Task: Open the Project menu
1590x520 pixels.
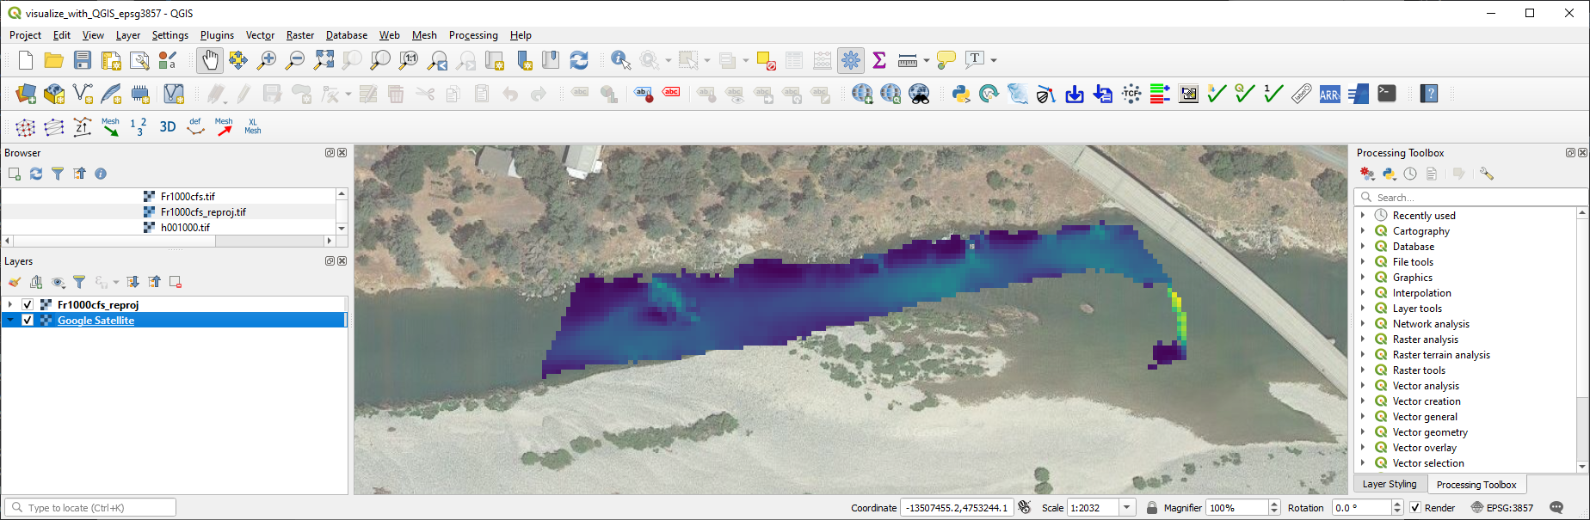Action: (25, 35)
